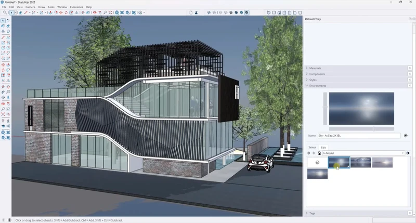Enable Shaded face style
Screen dimensions: 416x223
(x=231, y=12)
